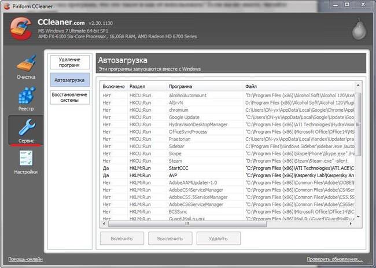The height and width of the screenshot is (268, 376).
Task: Click Да in the StartCCC row
Action: pos(106,168)
